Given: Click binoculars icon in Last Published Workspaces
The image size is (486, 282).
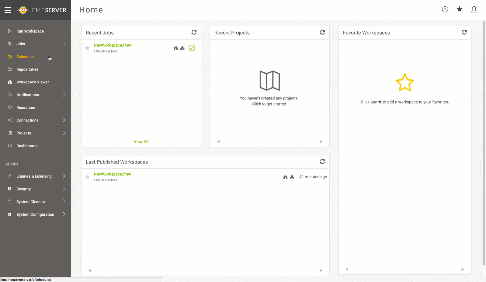Looking at the screenshot, I should coord(285,177).
